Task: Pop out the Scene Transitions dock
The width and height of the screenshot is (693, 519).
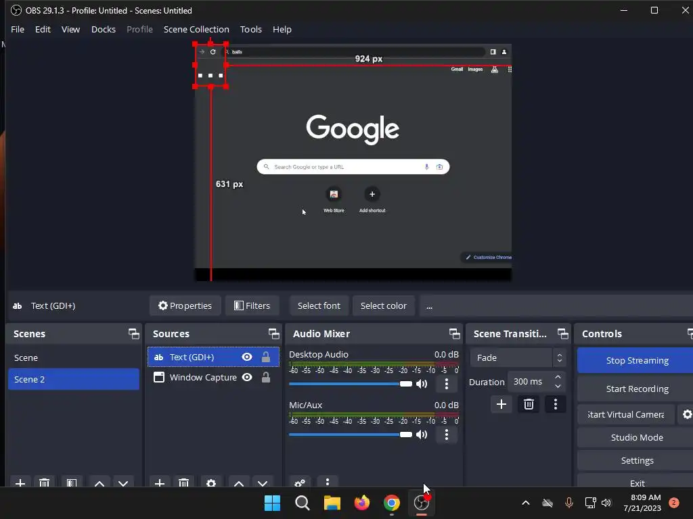Action: [x=562, y=334]
